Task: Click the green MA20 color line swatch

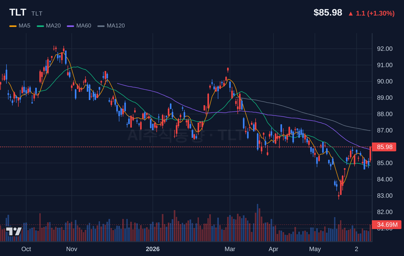Action: (40, 26)
